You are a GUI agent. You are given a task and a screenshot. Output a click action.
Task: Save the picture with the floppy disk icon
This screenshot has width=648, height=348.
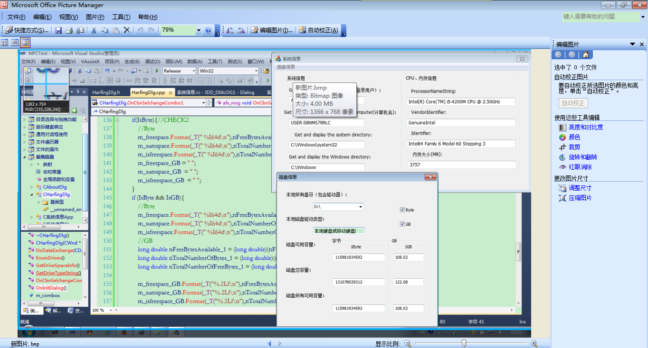pos(58,30)
